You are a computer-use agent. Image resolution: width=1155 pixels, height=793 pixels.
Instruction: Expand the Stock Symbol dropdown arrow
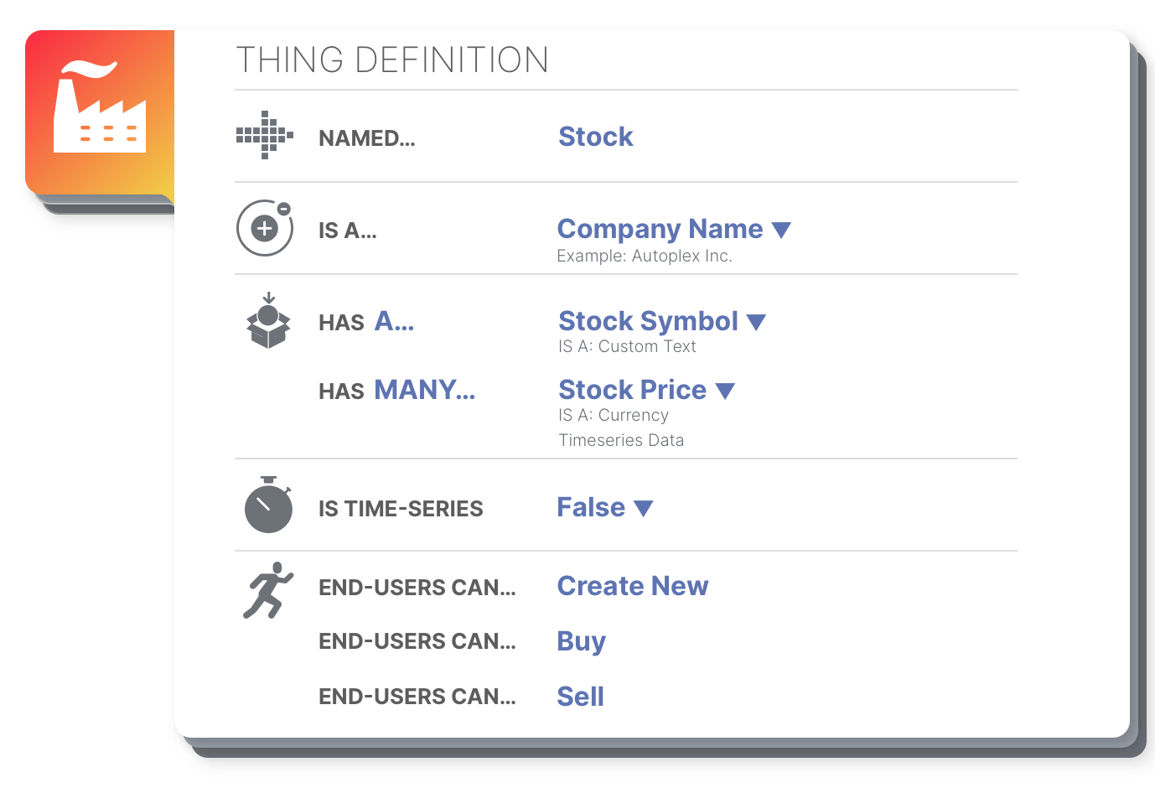tap(756, 322)
